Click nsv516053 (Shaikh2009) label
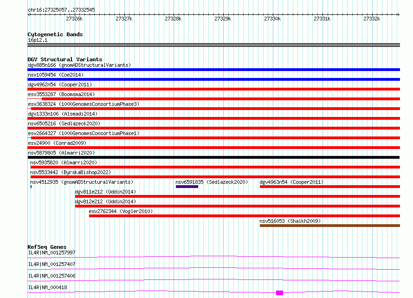413x298 pixels. coord(290,221)
